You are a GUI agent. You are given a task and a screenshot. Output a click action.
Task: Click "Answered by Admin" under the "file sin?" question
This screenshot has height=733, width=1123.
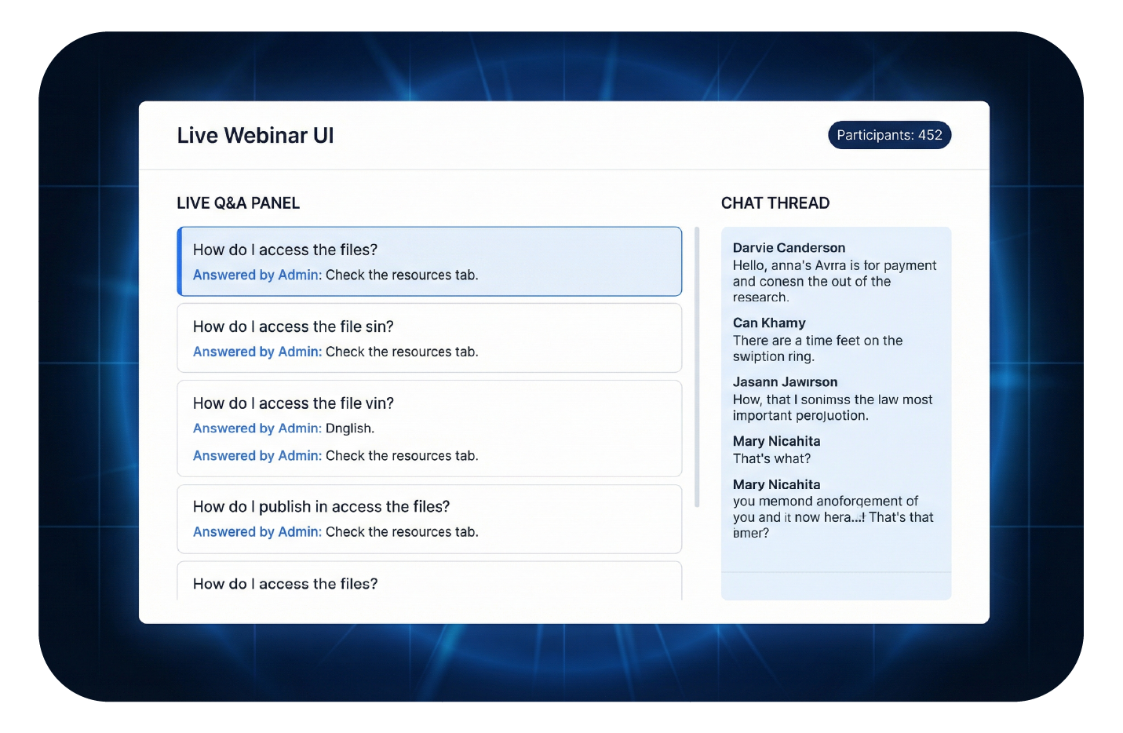point(257,352)
